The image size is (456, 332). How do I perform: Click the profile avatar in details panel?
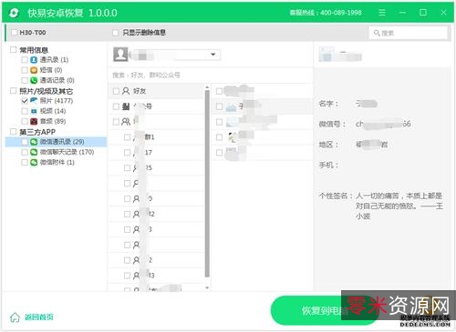326,54
